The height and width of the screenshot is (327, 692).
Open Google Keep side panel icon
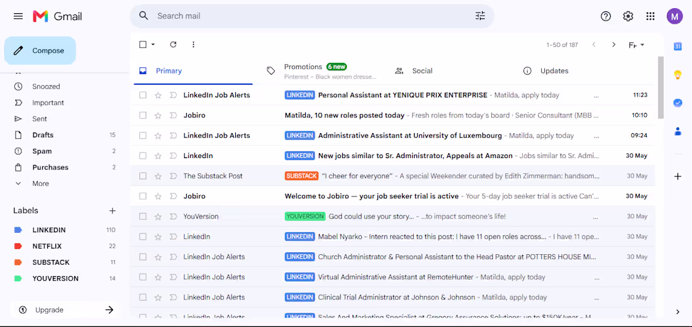[x=678, y=75]
